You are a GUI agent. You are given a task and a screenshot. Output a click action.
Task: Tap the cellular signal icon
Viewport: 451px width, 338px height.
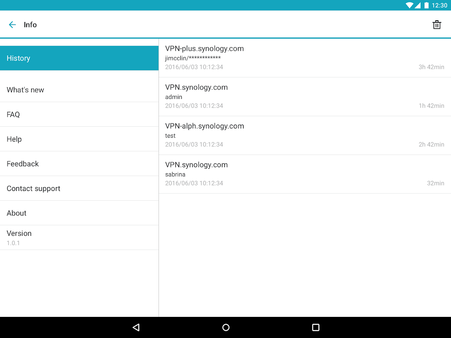[418, 5]
